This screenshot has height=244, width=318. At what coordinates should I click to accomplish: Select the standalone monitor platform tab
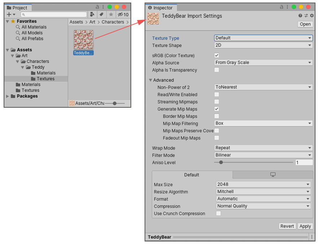point(273,175)
